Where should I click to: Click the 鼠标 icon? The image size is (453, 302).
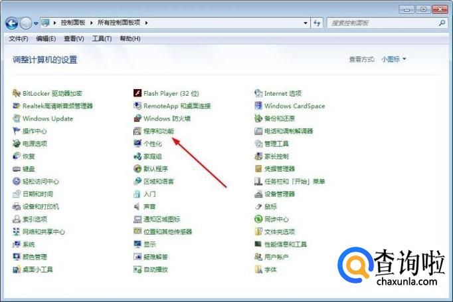click(258, 206)
